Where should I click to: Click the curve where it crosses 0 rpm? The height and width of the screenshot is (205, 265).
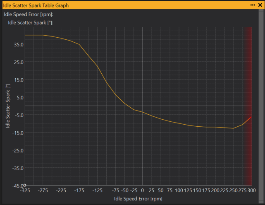pos(143,112)
